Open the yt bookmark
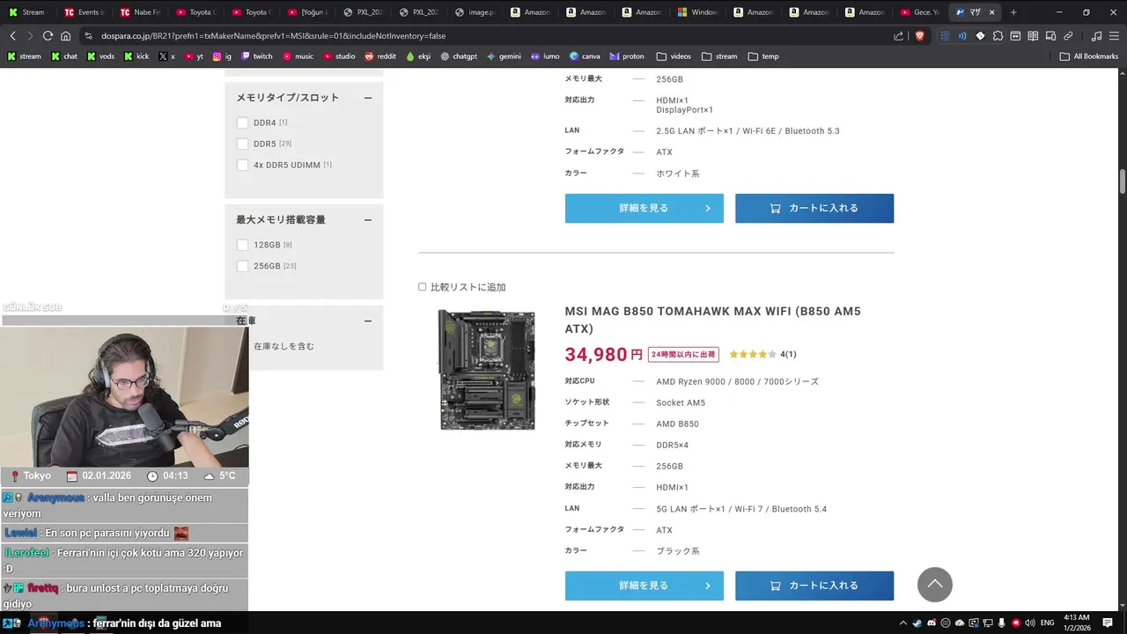The width and height of the screenshot is (1127, 634). (194, 56)
